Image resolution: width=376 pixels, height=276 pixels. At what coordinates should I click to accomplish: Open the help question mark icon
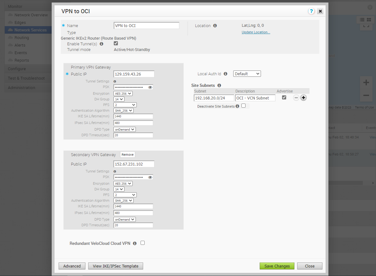(311, 11)
